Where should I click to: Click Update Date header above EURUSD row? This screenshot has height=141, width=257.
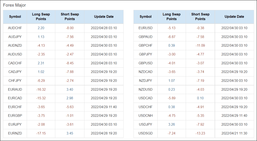(x=234, y=17)
